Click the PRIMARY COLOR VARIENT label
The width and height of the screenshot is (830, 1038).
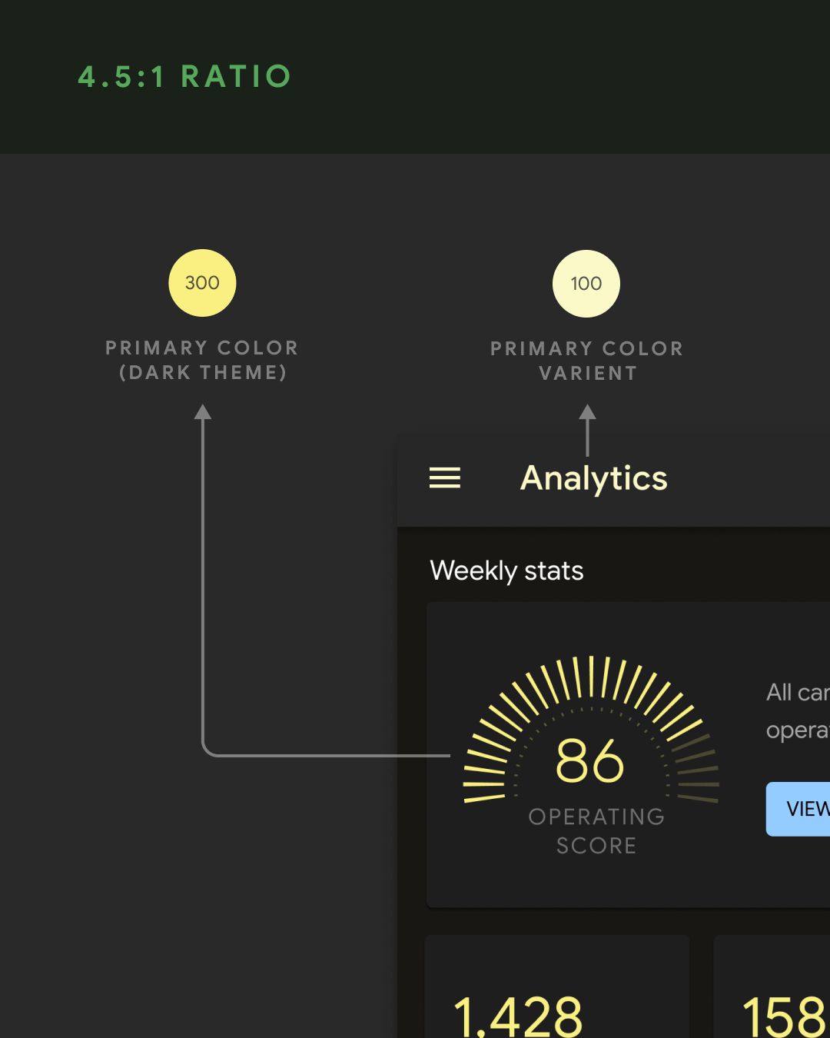tap(587, 361)
